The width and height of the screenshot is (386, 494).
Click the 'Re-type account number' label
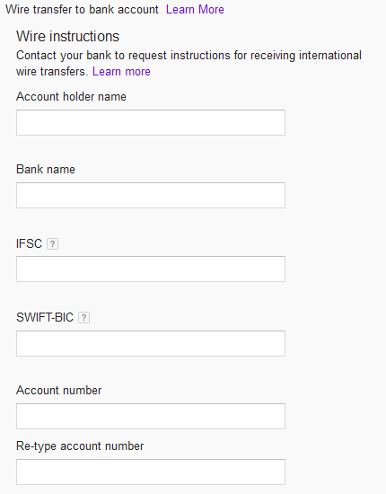(80, 446)
